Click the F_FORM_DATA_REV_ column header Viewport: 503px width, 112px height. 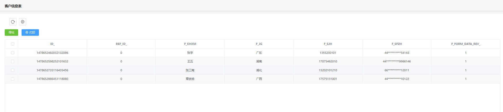[466, 44]
